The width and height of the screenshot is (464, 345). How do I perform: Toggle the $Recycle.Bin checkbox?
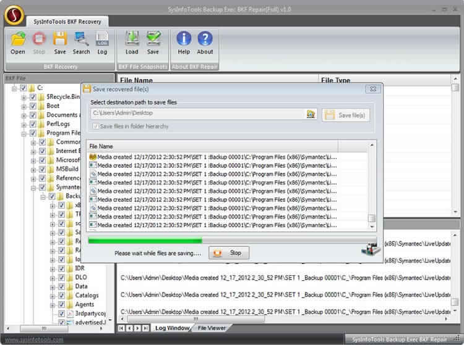click(33, 97)
